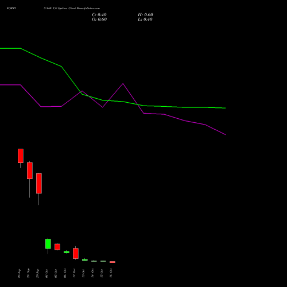This screenshot has width=287, height=287.
Task: Click the small green candle above 06 Oct
Action: click(x=67, y=252)
